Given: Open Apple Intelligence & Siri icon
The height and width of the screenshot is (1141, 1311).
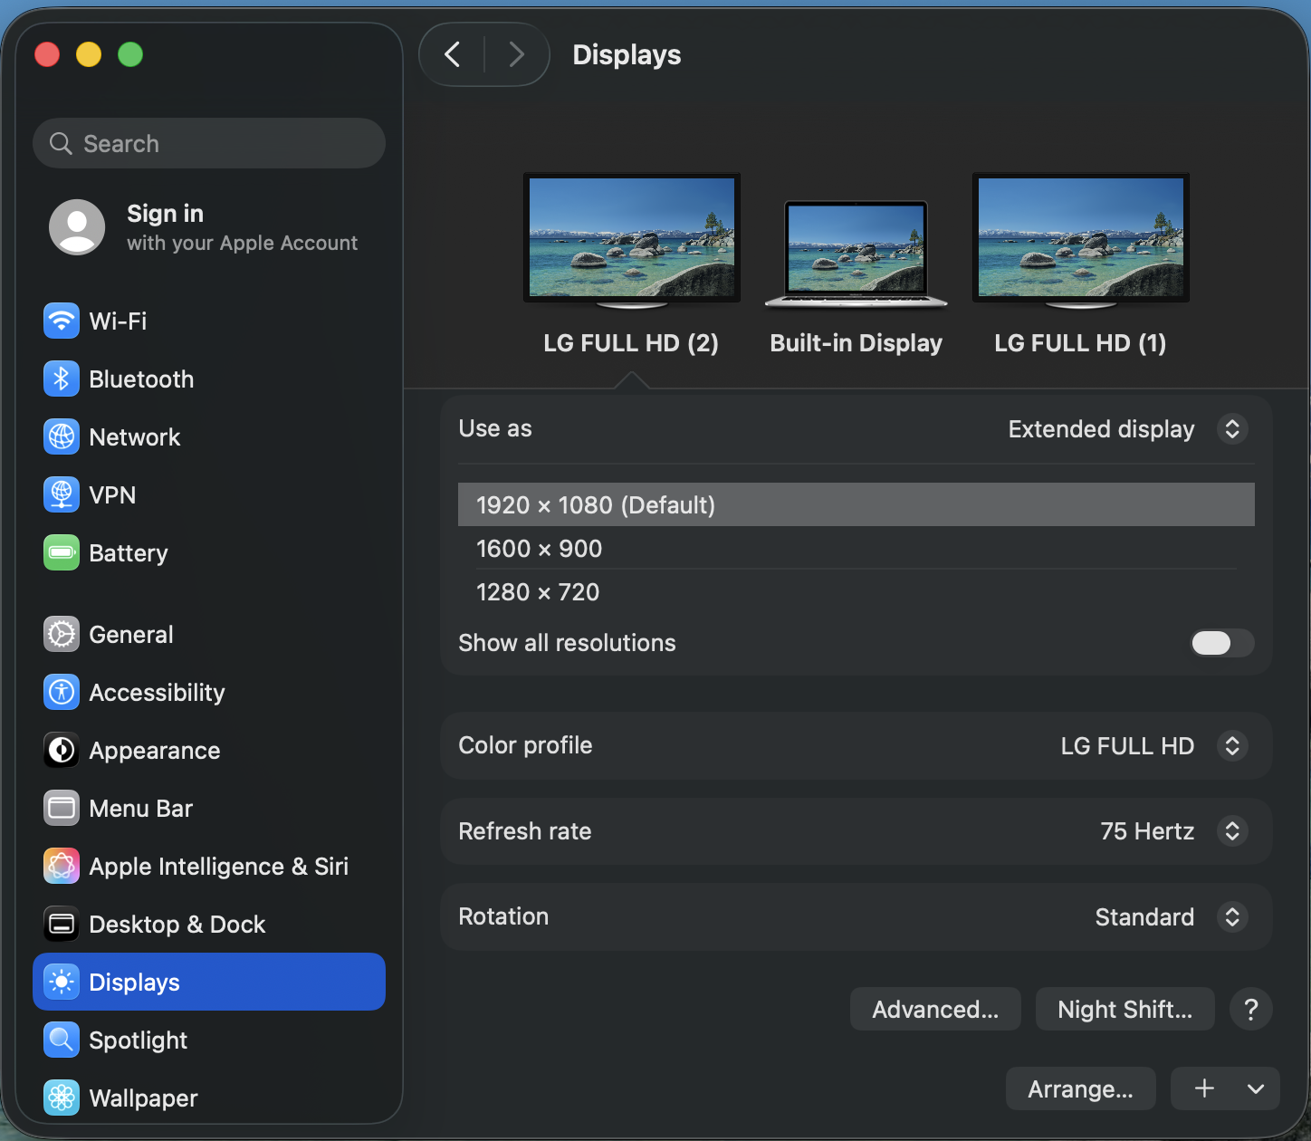Looking at the screenshot, I should [62, 867].
